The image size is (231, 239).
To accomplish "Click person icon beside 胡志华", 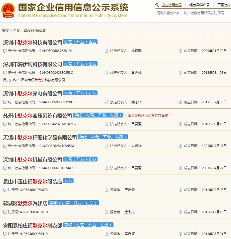I will tap(107, 102).
